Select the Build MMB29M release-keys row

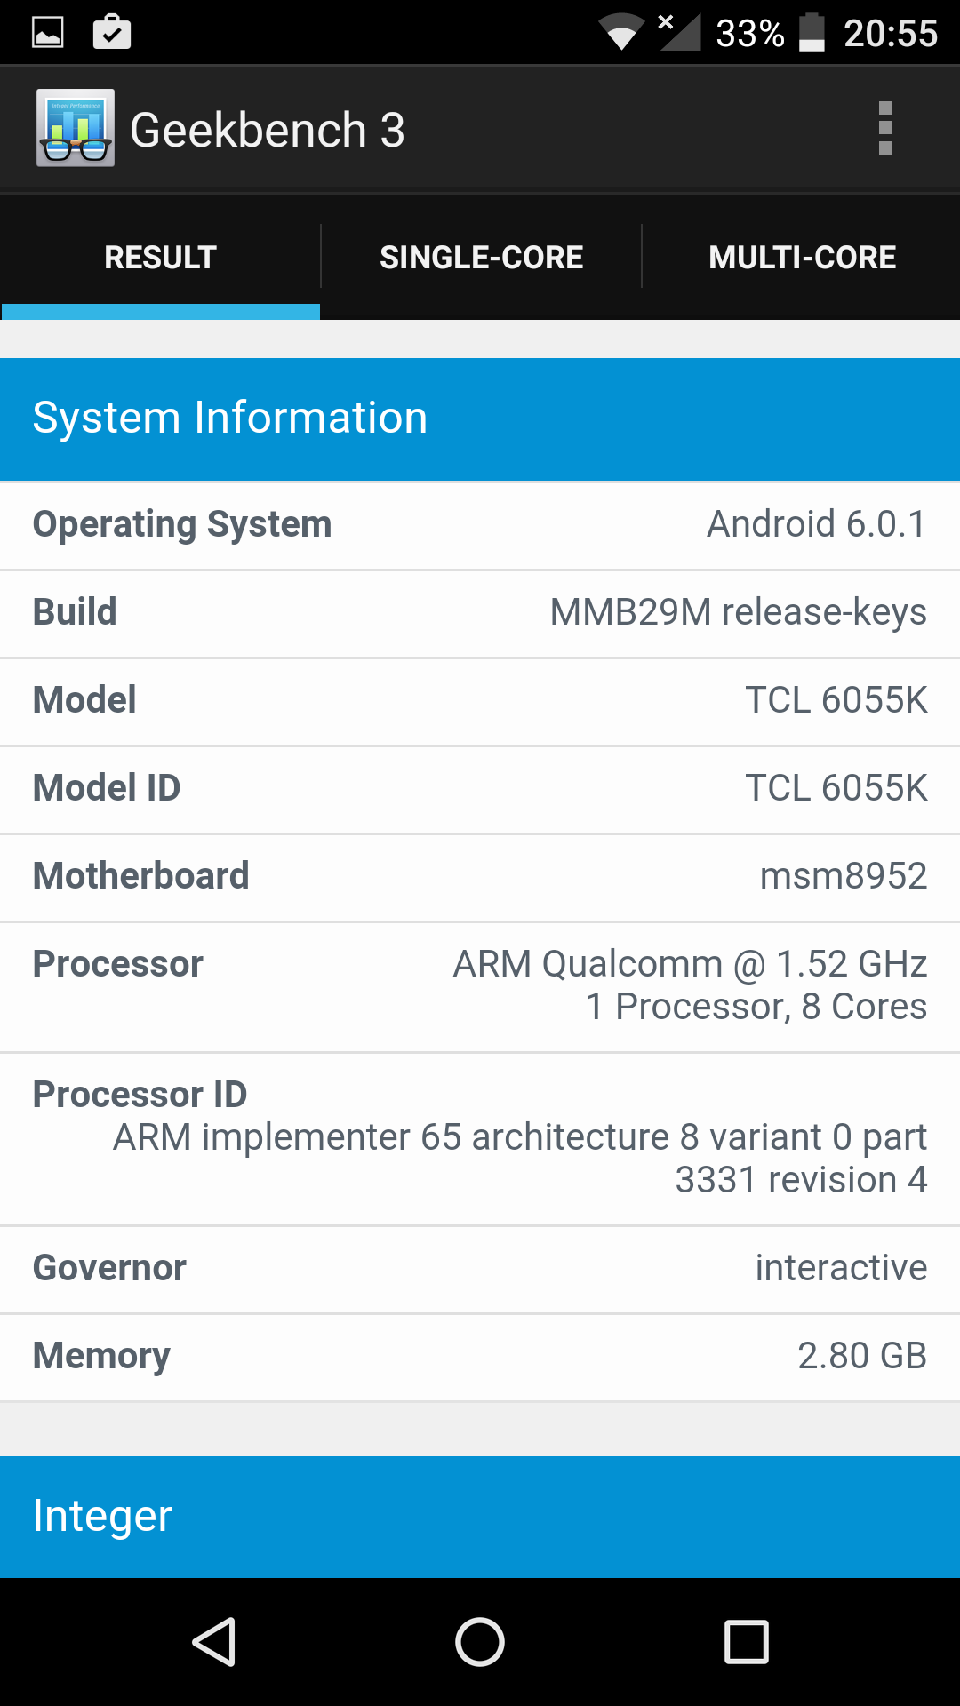(480, 613)
